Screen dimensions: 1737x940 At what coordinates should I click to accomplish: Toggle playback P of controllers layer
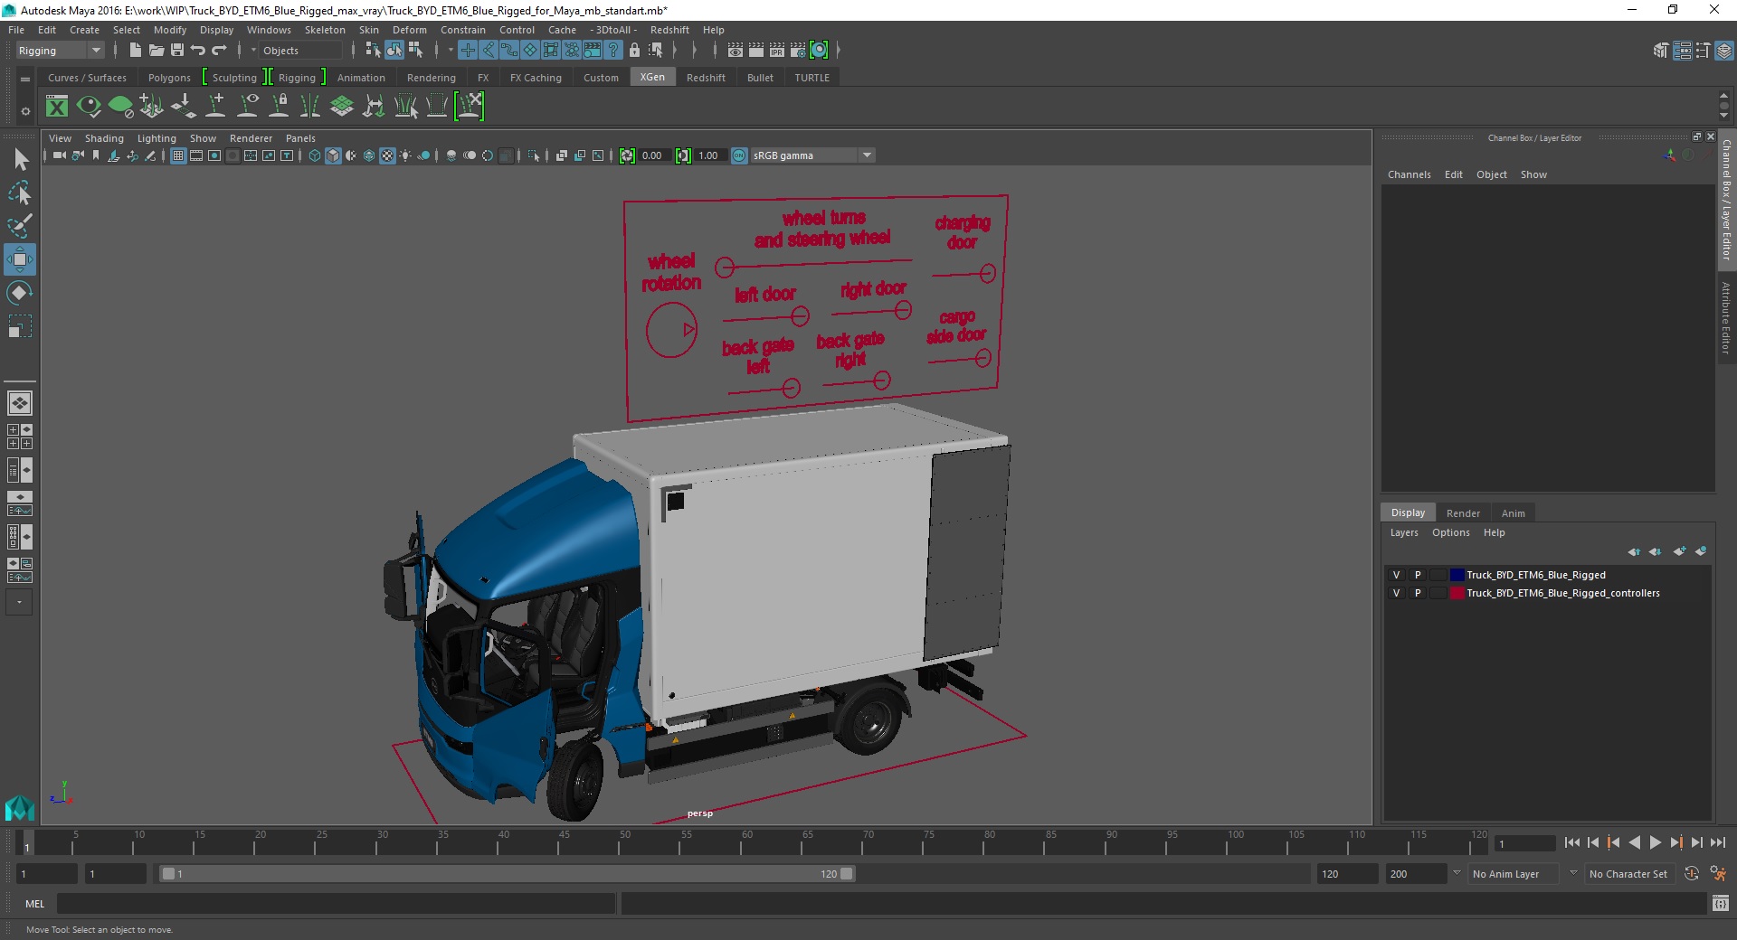1418,593
